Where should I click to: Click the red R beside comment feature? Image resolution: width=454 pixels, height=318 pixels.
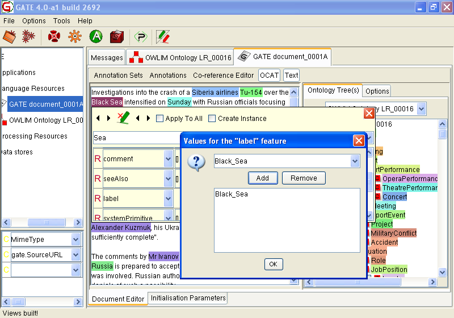[x=98, y=159]
